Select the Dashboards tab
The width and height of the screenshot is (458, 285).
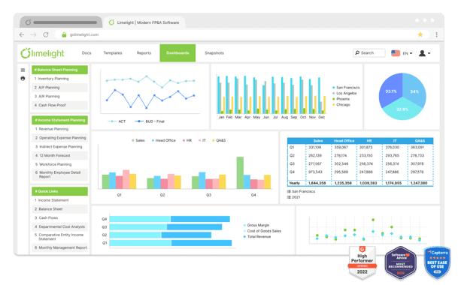click(x=177, y=53)
